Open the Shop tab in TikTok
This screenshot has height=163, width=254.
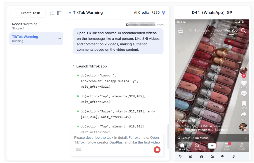pyautogui.click(x=218, y=30)
